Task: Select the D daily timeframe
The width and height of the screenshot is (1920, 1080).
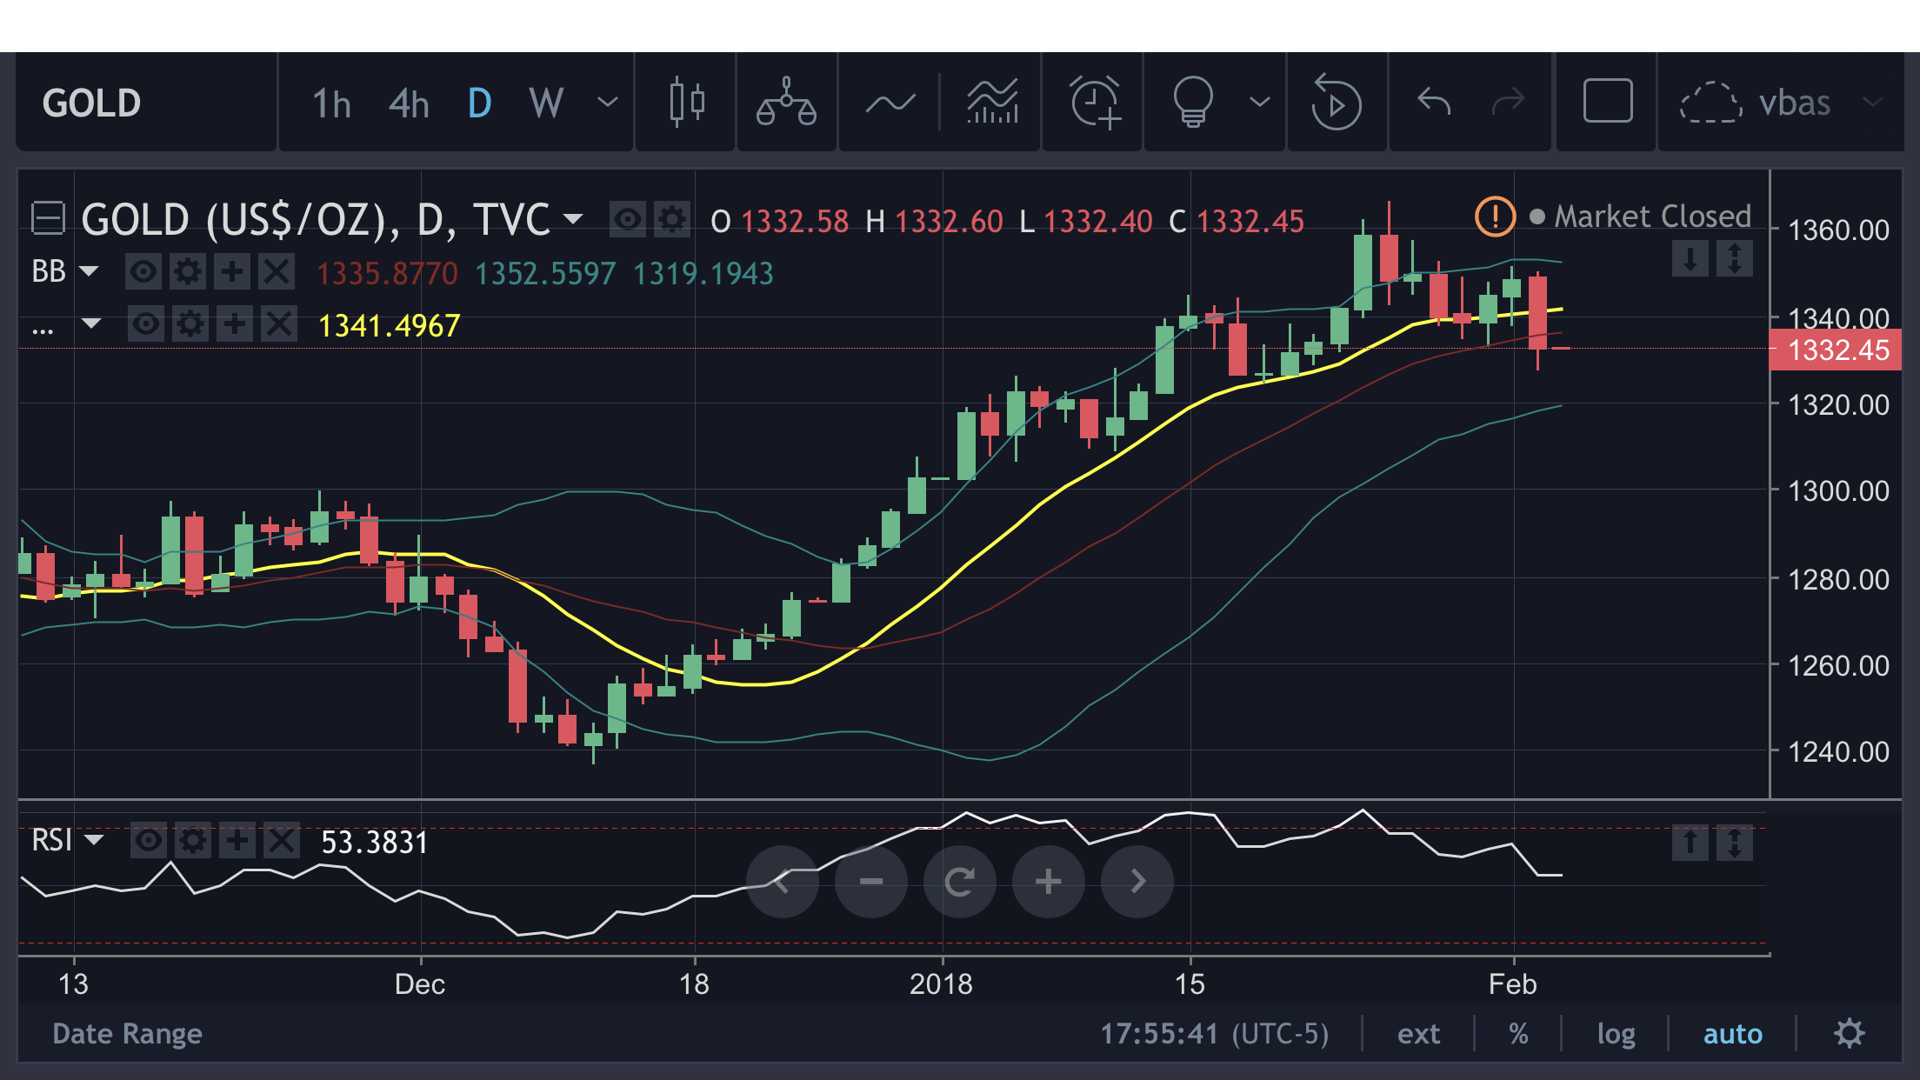Action: tap(479, 103)
